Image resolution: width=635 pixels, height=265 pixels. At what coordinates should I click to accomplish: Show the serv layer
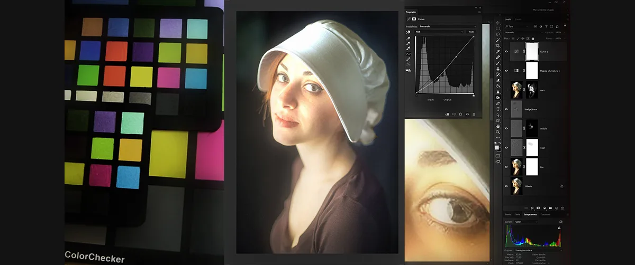point(506,90)
